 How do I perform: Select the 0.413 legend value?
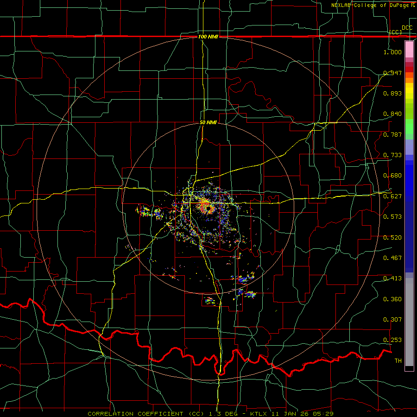point(392,278)
